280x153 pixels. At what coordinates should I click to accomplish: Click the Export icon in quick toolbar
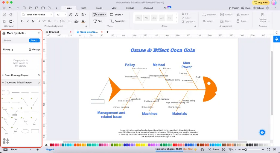pyautogui.click(x=49, y=8)
